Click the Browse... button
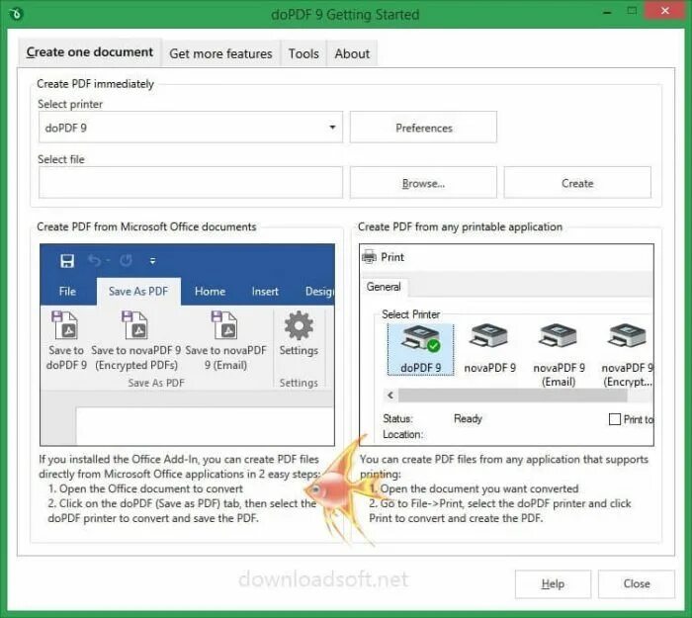 pyautogui.click(x=423, y=183)
